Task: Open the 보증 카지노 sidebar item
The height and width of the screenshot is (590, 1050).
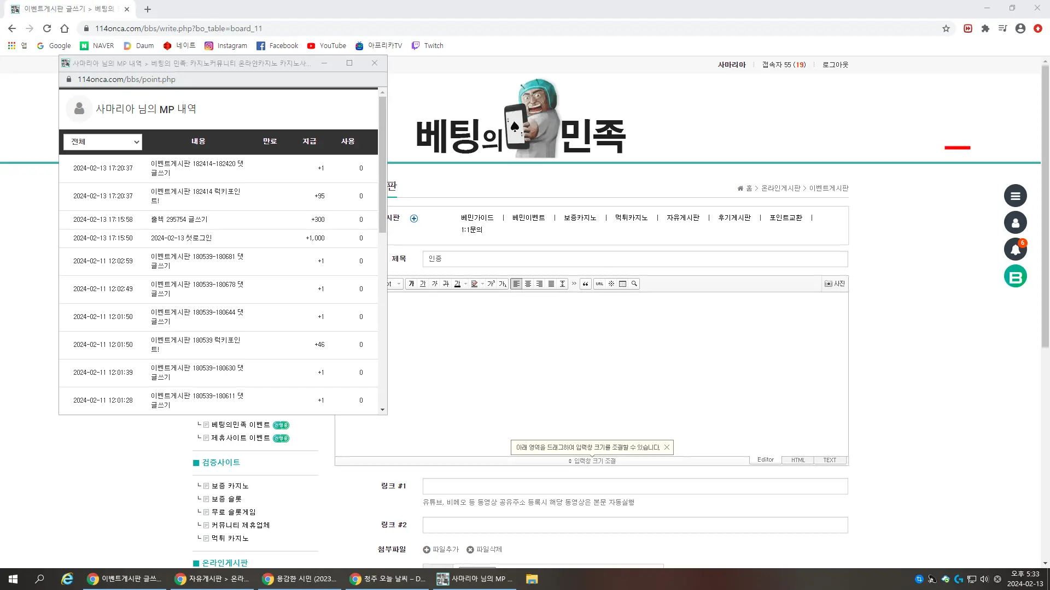Action: pyautogui.click(x=230, y=486)
